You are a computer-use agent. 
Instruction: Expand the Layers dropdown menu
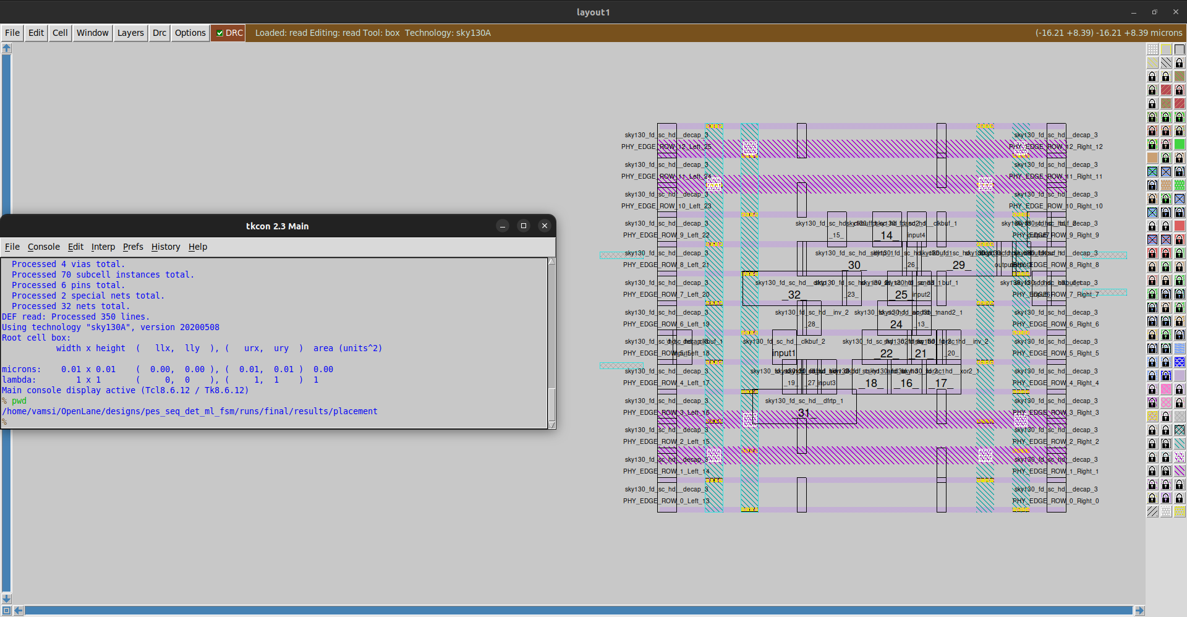tap(130, 33)
